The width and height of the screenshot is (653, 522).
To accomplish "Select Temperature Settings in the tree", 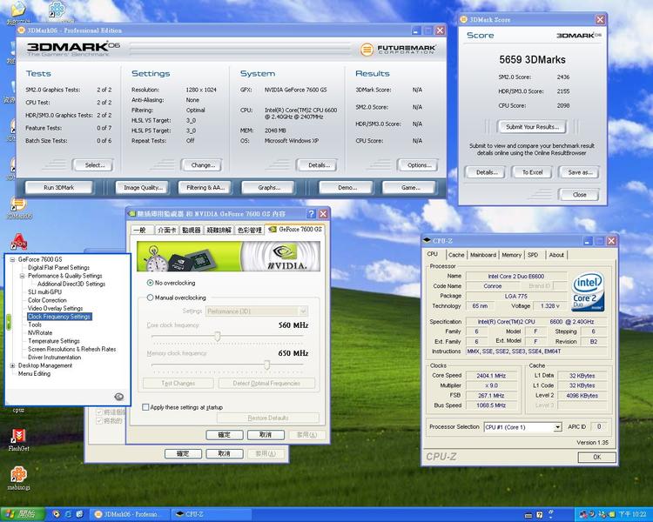I will [x=54, y=341].
